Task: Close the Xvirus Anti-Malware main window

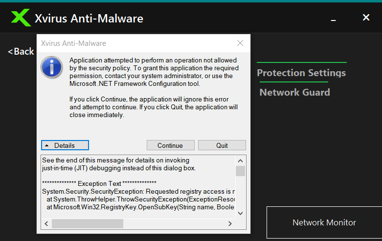Action: coord(366,18)
